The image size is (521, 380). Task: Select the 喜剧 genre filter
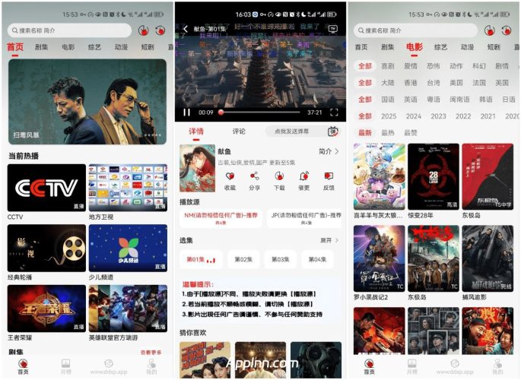tap(387, 66)
